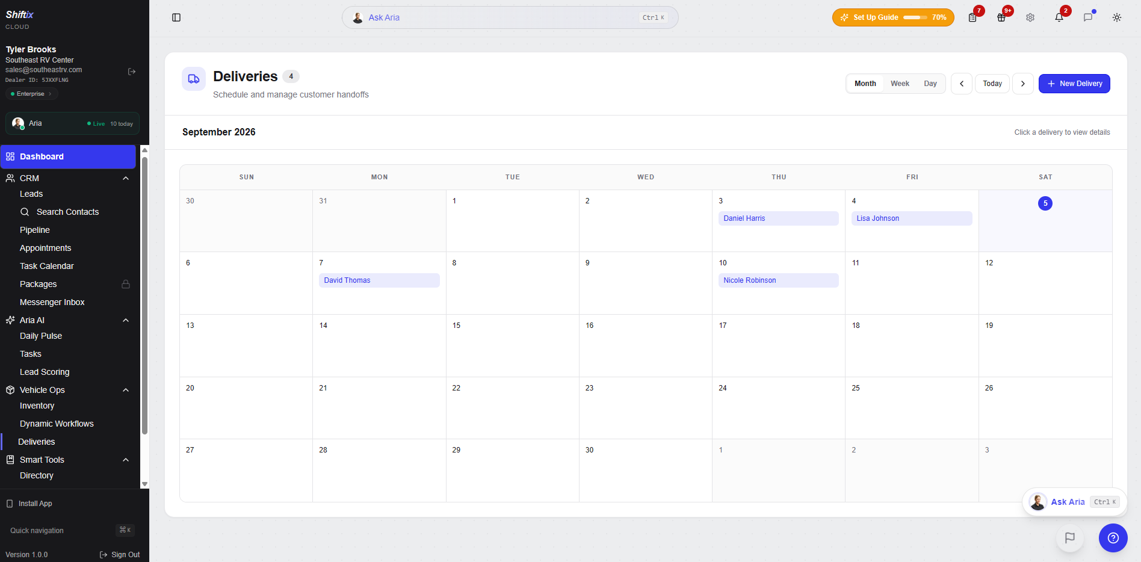Click the Packages lock icon
Screen dimensions: 1141x562
click(x=126, y=284)
